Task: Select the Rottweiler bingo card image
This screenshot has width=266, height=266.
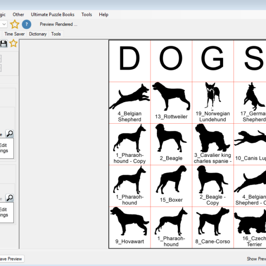Action: (x=171, y=102)
